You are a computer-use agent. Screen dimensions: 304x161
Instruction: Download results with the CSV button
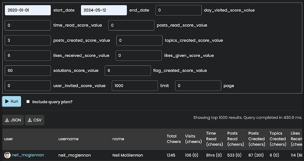35,120
